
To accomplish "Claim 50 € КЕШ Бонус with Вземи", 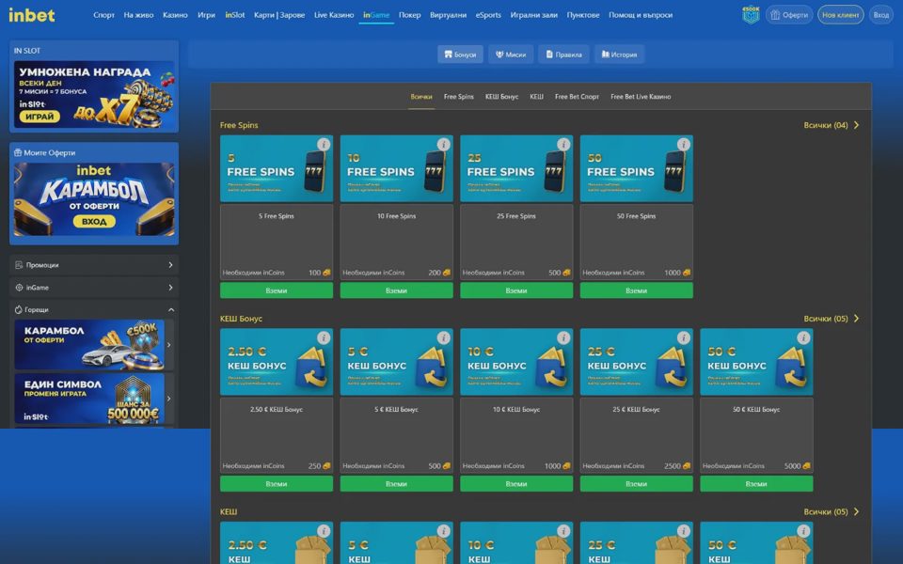I will click(756, 484).
